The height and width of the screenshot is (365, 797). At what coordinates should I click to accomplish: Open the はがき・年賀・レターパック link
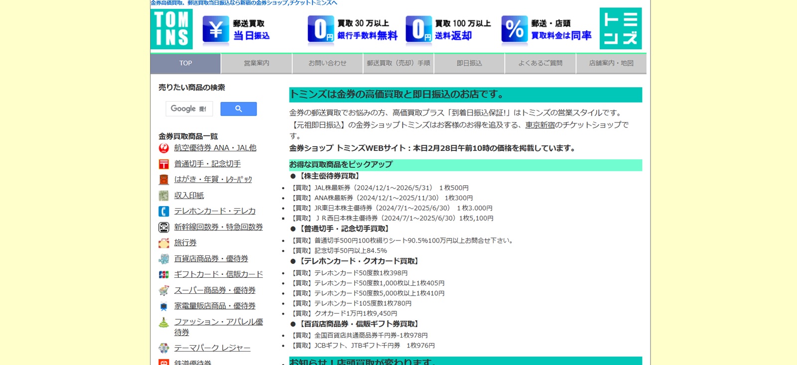(213, 179)
